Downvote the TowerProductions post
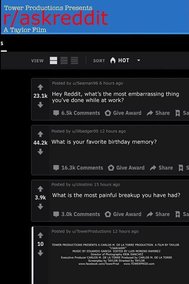 coord(40,253)
